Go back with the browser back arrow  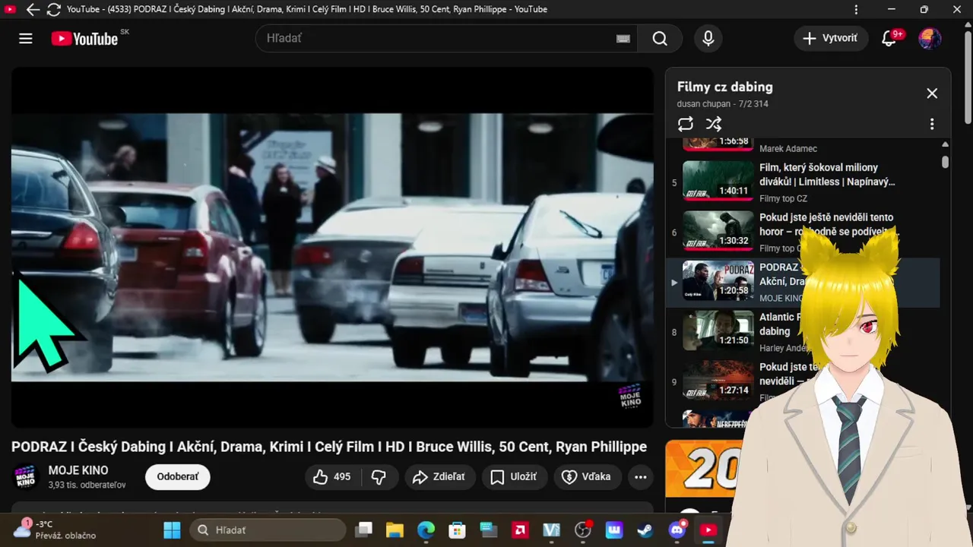[33, 10]
